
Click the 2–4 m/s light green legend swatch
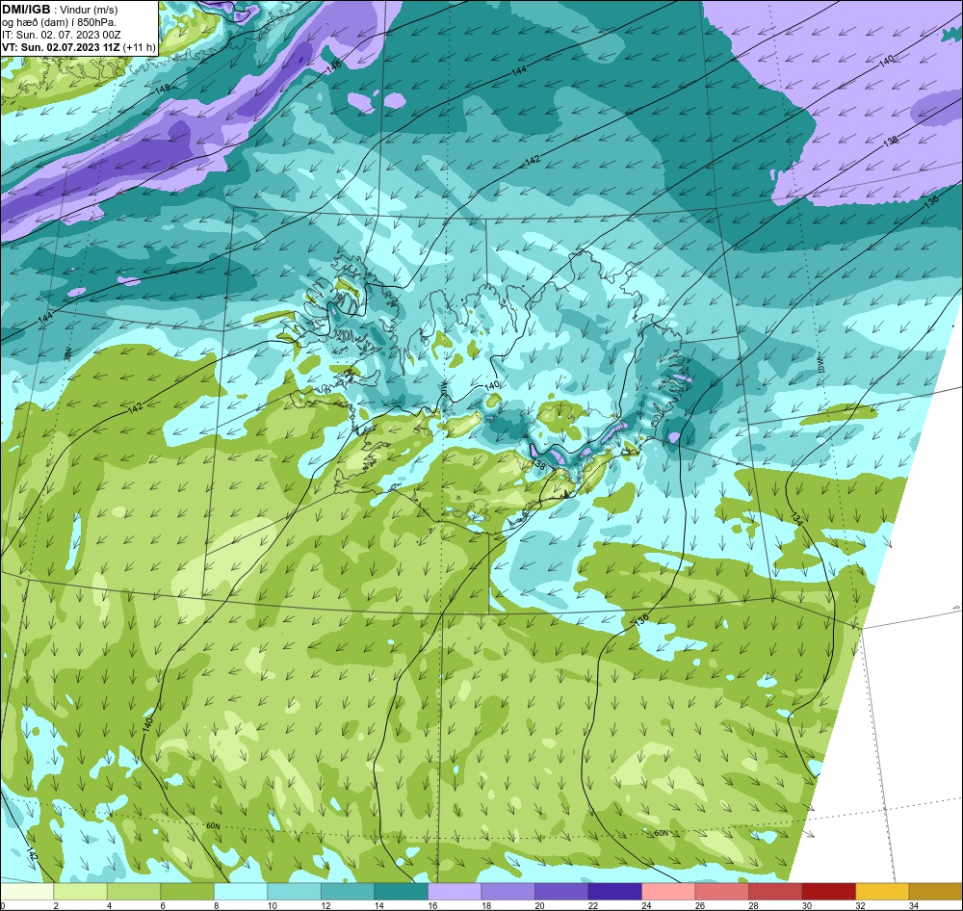(x=81, y=892)
